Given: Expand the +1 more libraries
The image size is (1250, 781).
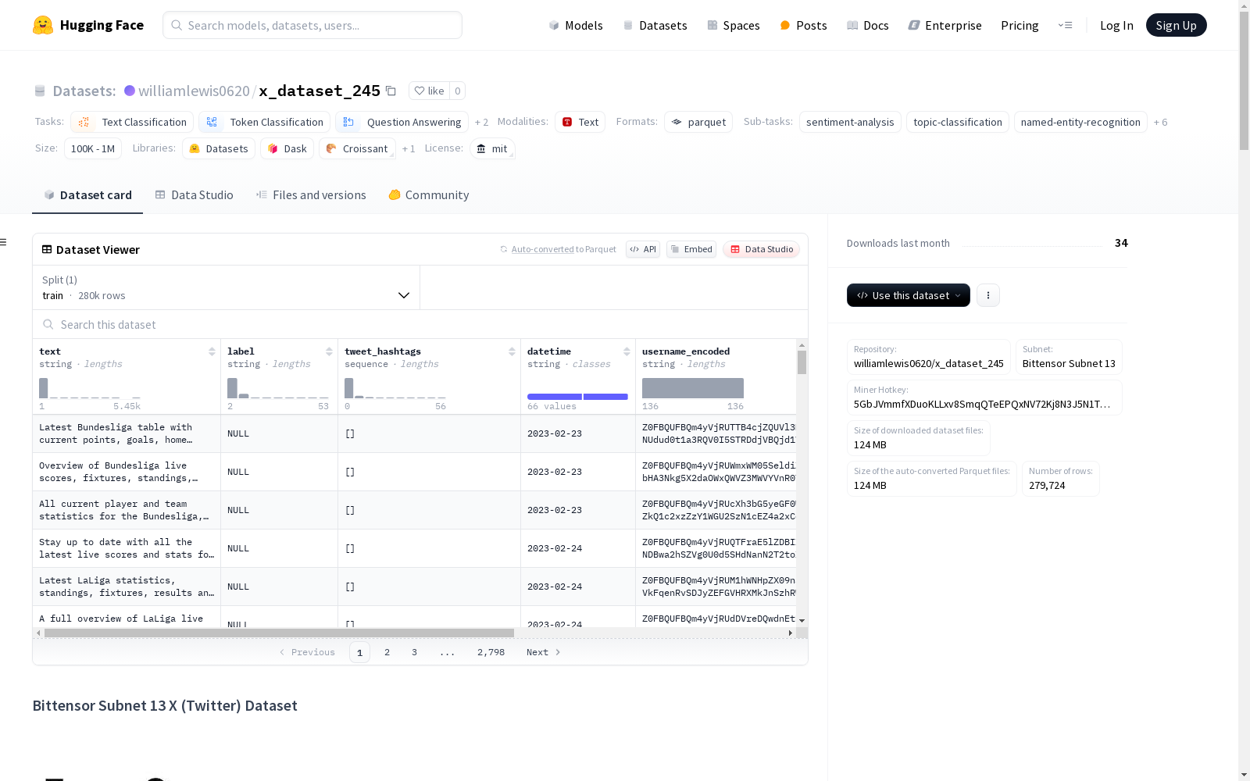Looking at the screenshot, I should click(x=409, y=148).
